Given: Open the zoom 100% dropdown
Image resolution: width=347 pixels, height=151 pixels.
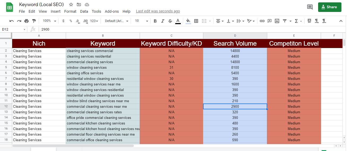Looking at the screenshot, I should pyautogui.click(x=50, y=21).
